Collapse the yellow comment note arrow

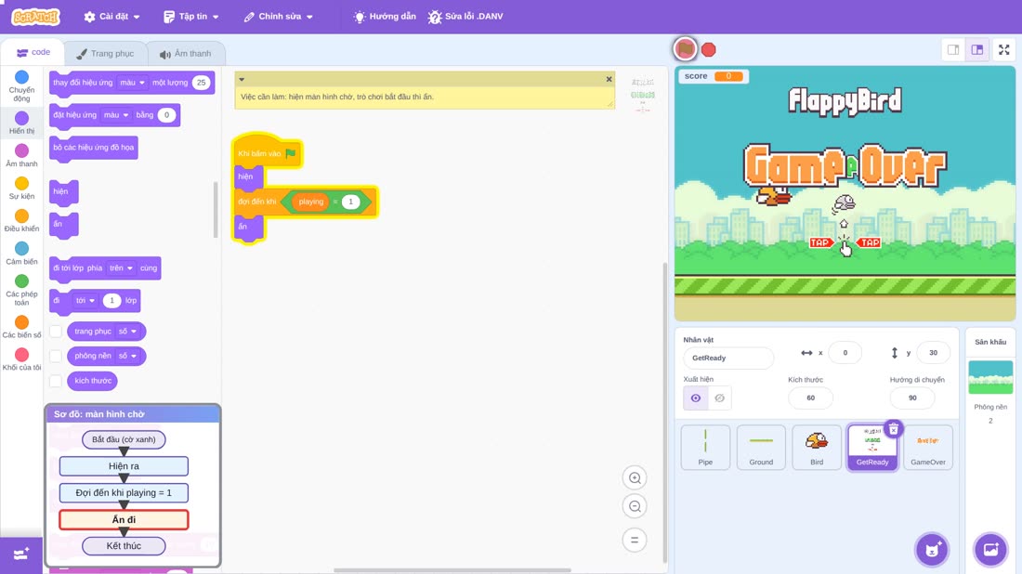pyautogui.click(x=242, y=80)
